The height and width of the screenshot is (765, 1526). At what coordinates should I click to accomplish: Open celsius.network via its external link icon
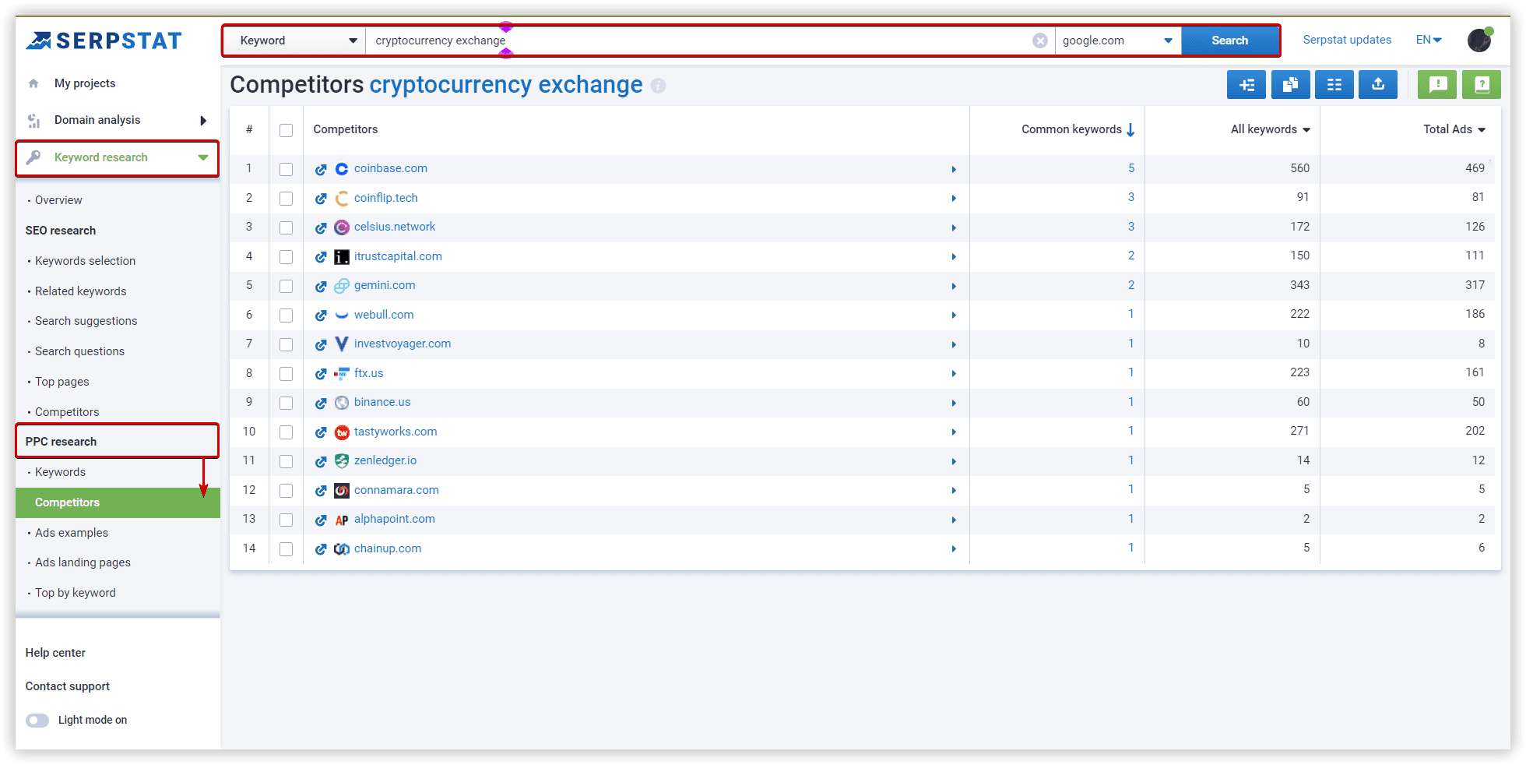[x=321, y=227]
